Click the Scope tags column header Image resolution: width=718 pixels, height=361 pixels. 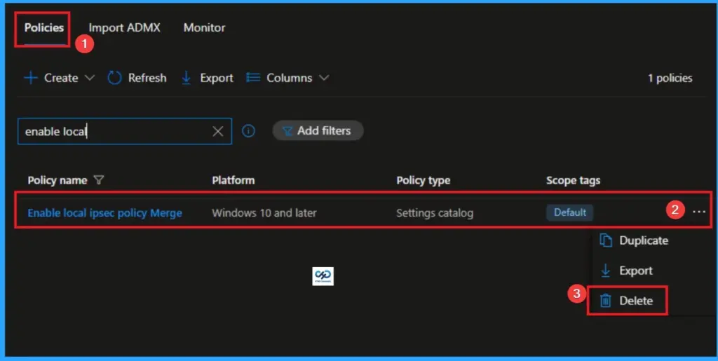coord(574,180)
